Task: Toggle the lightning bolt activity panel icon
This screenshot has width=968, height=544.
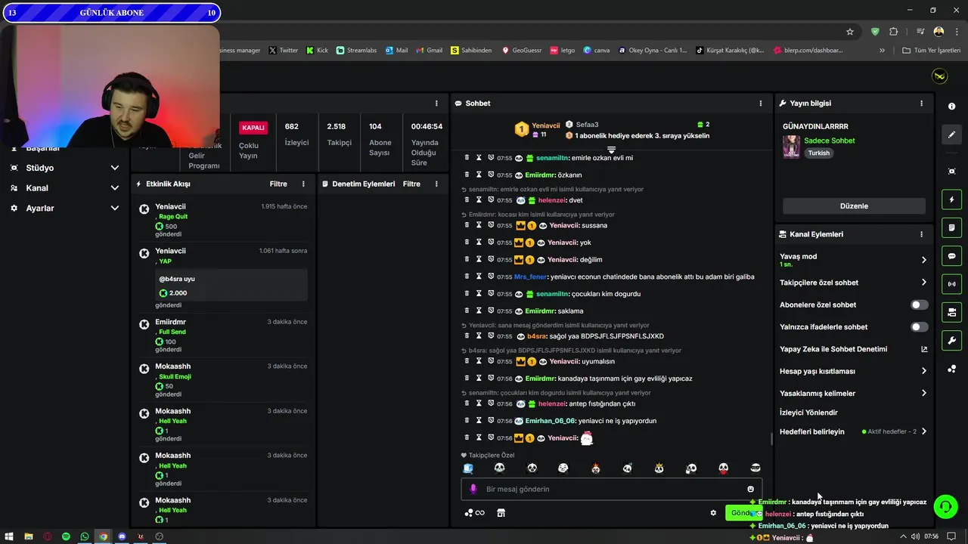Action: (951, 199)
